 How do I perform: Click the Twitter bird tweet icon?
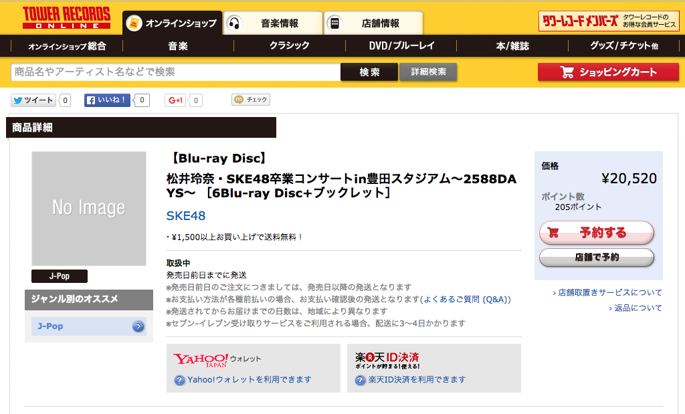click(18, 100)
